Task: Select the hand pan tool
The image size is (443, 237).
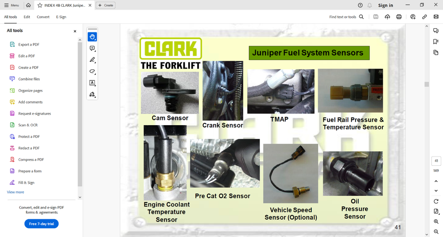Action: pos(92,37)
